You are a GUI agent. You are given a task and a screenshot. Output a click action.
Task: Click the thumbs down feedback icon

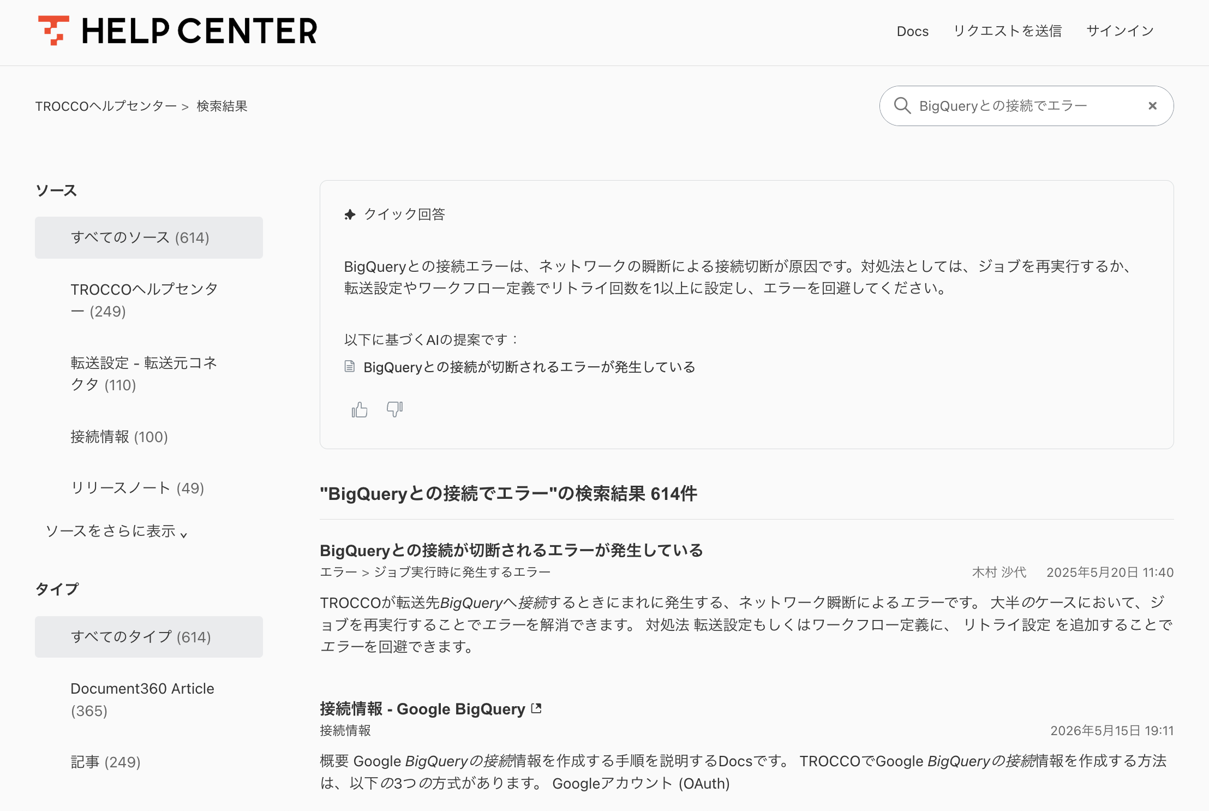[394, 409]
